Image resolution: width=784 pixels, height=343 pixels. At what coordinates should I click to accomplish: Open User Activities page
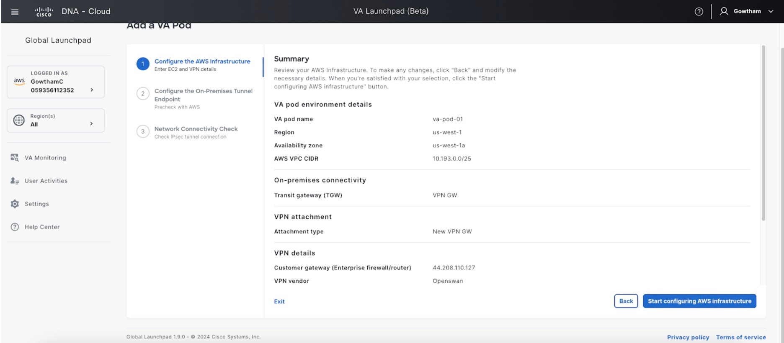click(x=46, y=181)
